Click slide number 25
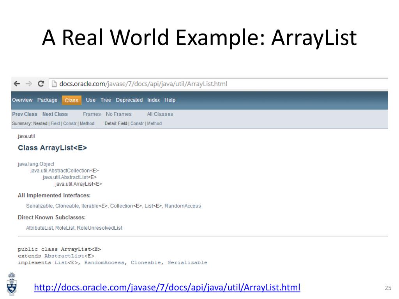This screenshot has height=299, width=399. click(388, 288)
